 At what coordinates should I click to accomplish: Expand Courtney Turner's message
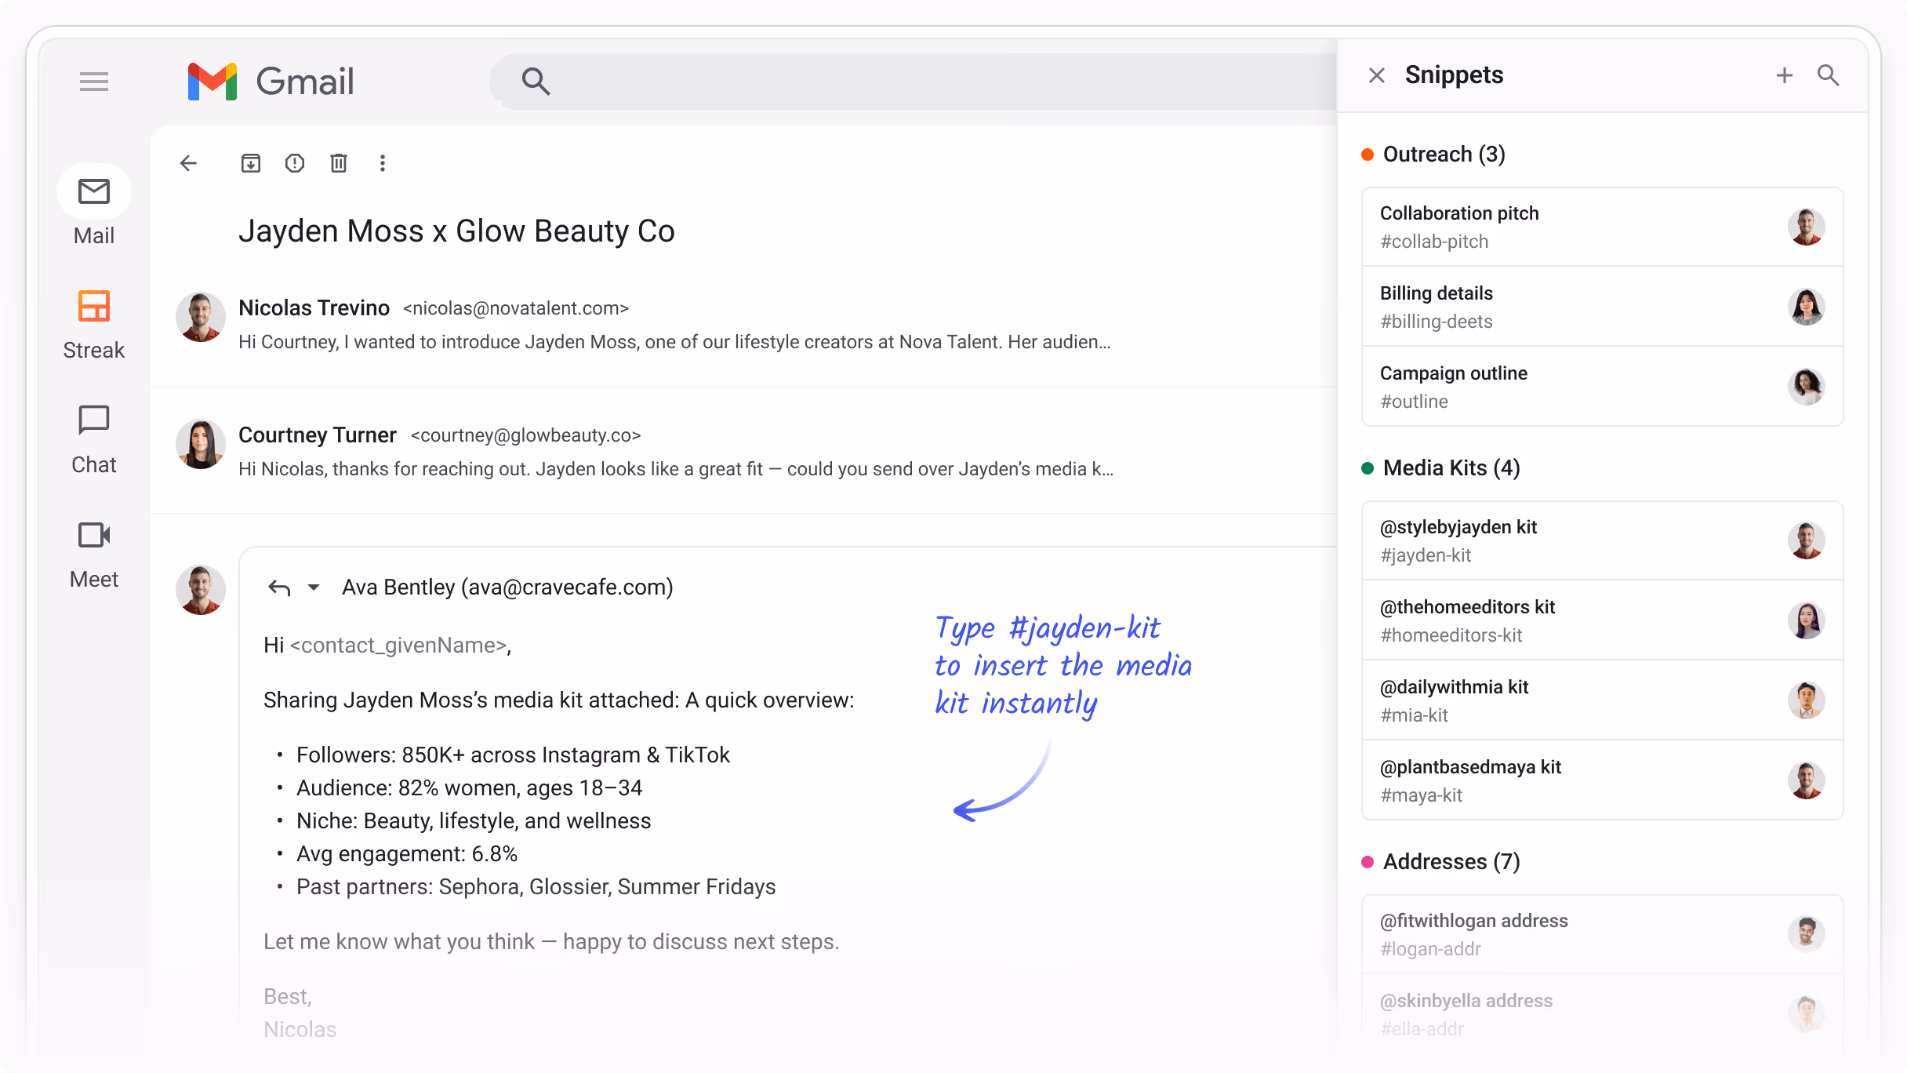743,450
